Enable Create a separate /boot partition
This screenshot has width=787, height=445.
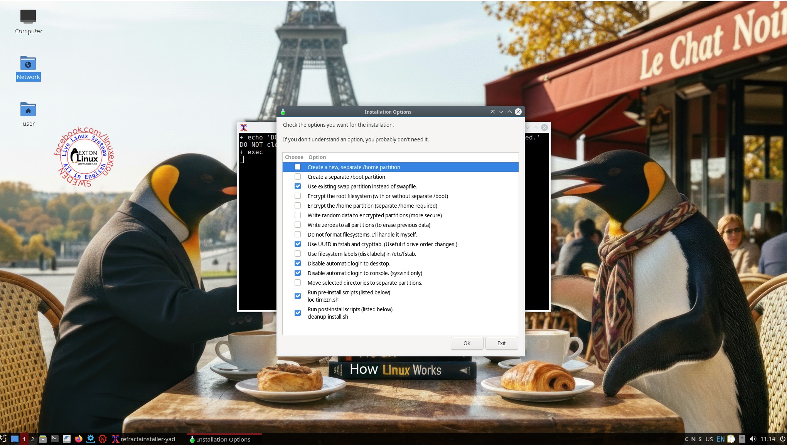[x=298, y=177]
